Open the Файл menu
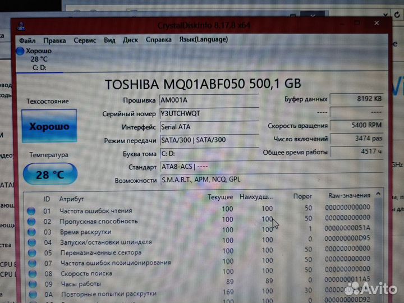The height and width of the screenshot is (303, 404). point(27,41)
